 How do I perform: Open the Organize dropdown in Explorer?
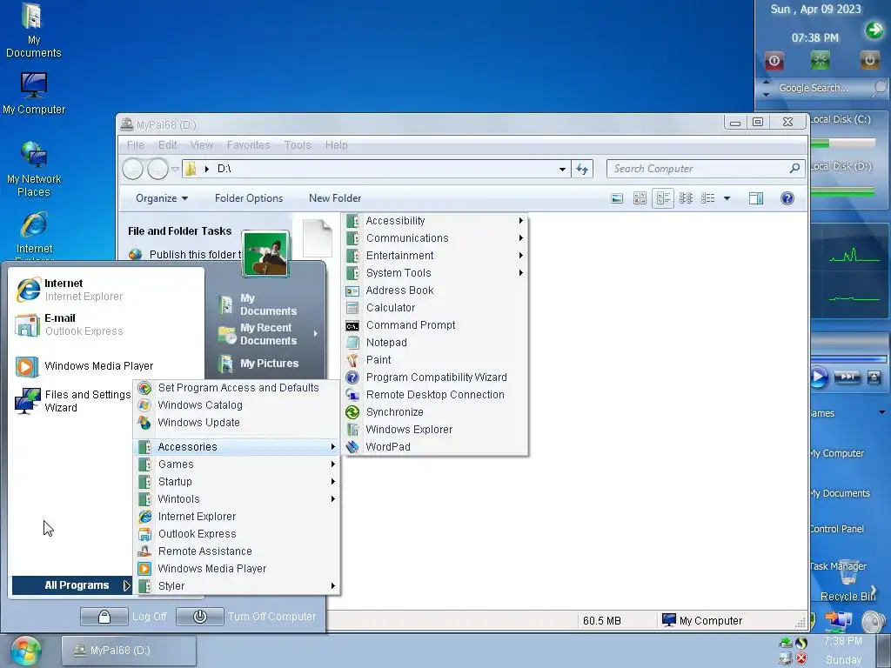pos(162,198)
